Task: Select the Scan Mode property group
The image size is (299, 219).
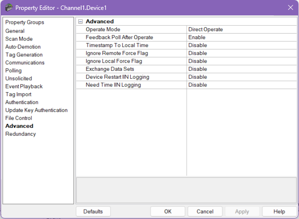Action: (x=19, y=39)
